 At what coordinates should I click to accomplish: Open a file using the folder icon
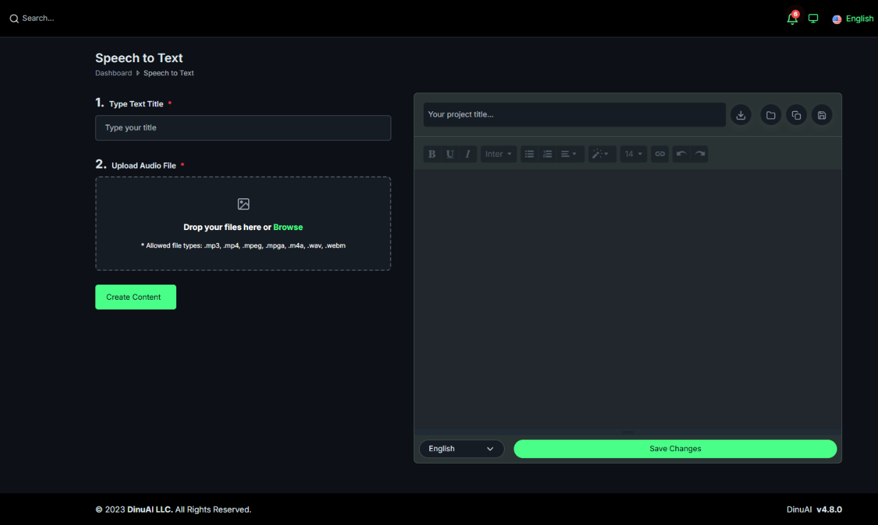[770, 115]
